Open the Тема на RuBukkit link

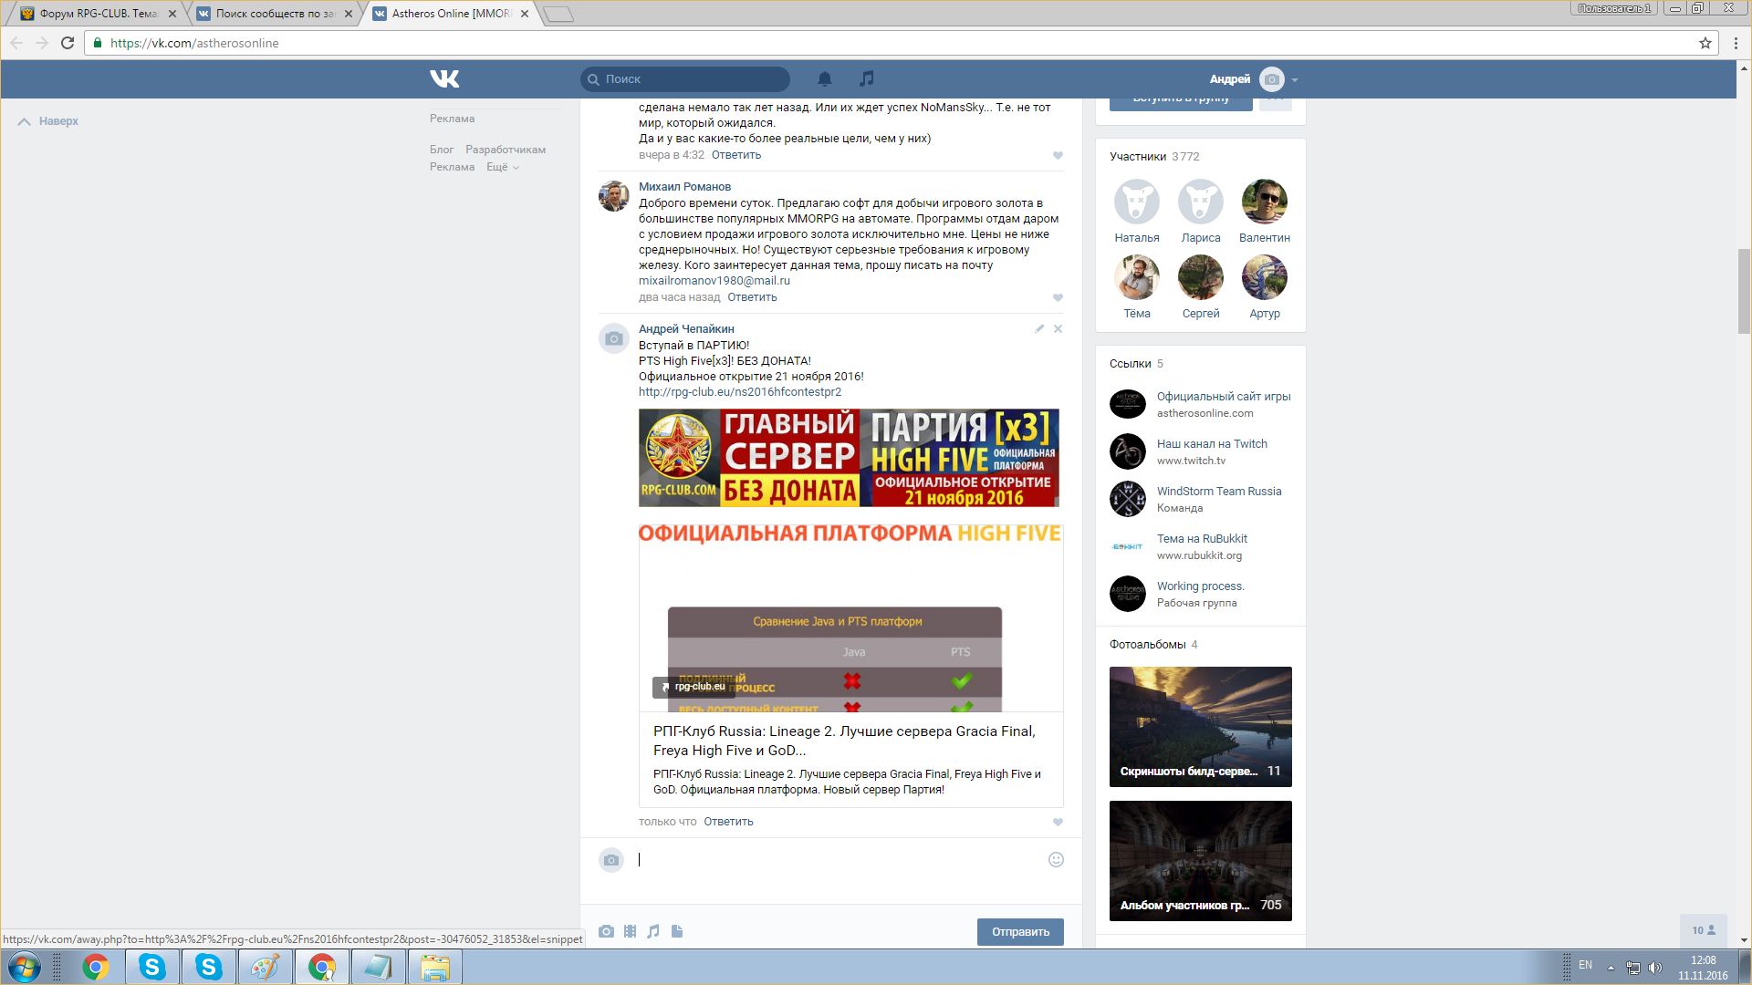pos(1202,539)
